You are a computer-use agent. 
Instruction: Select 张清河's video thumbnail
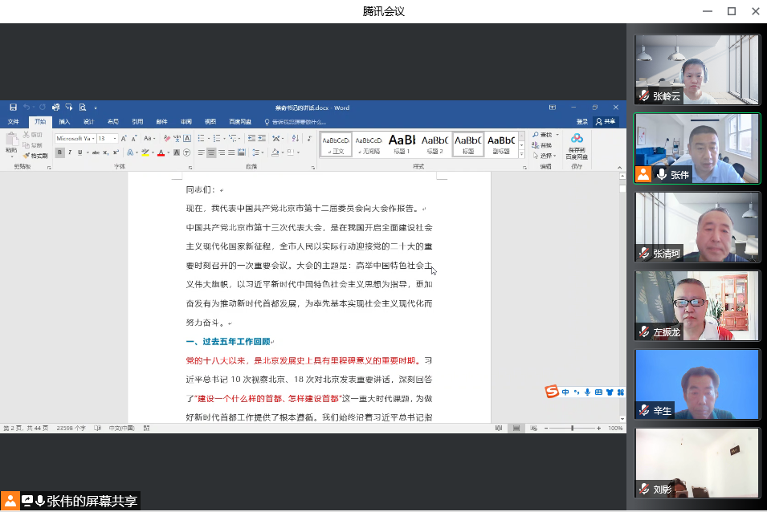(696, 227)
